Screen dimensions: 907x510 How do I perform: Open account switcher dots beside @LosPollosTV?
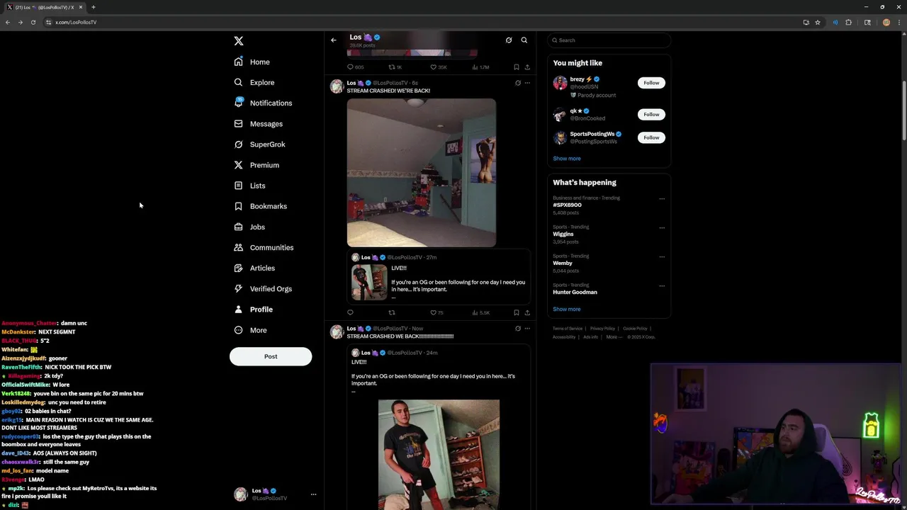pyautogui.click(x=313, y=494)
